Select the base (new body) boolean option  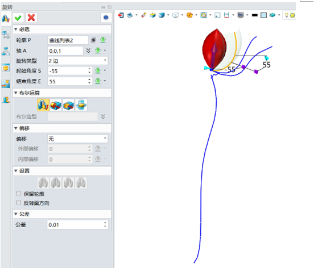click(x=43, y=105)
